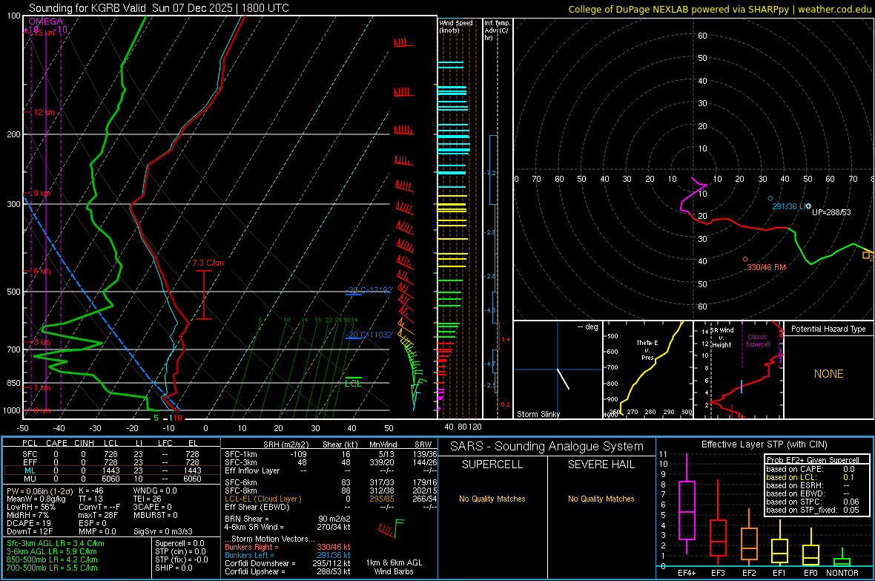Select the 'UP=288/53' hodograph label

(x=831, y=212)
